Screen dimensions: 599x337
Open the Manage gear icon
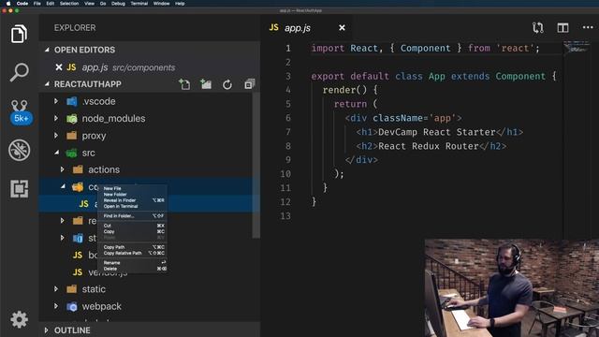tap(19, 319)
